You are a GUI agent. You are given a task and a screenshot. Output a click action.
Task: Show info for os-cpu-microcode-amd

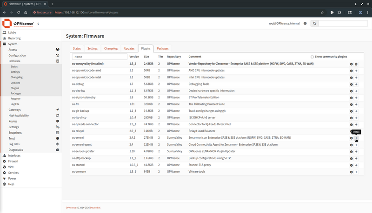(352, 71)
